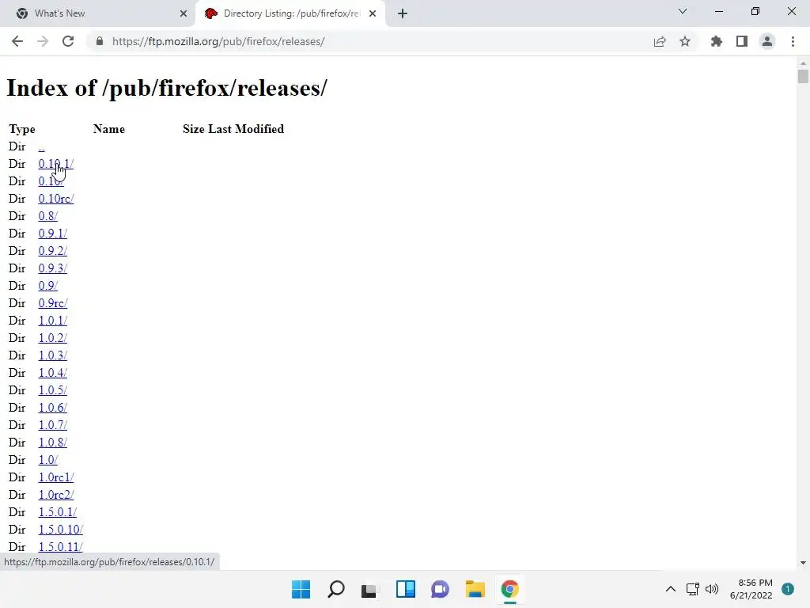Open the 0.10.1/ directory
Screen dimensions: 810x608
56,164
